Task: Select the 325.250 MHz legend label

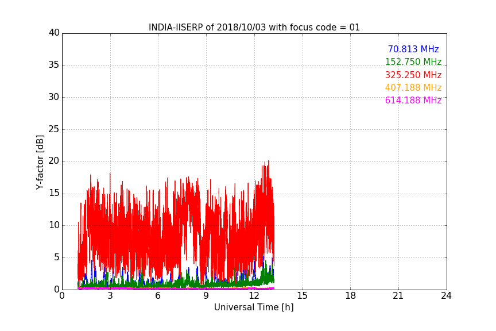Action: 413,75
